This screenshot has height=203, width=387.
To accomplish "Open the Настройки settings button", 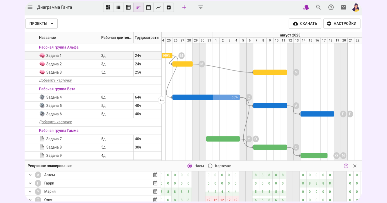I will pos(342,23).
